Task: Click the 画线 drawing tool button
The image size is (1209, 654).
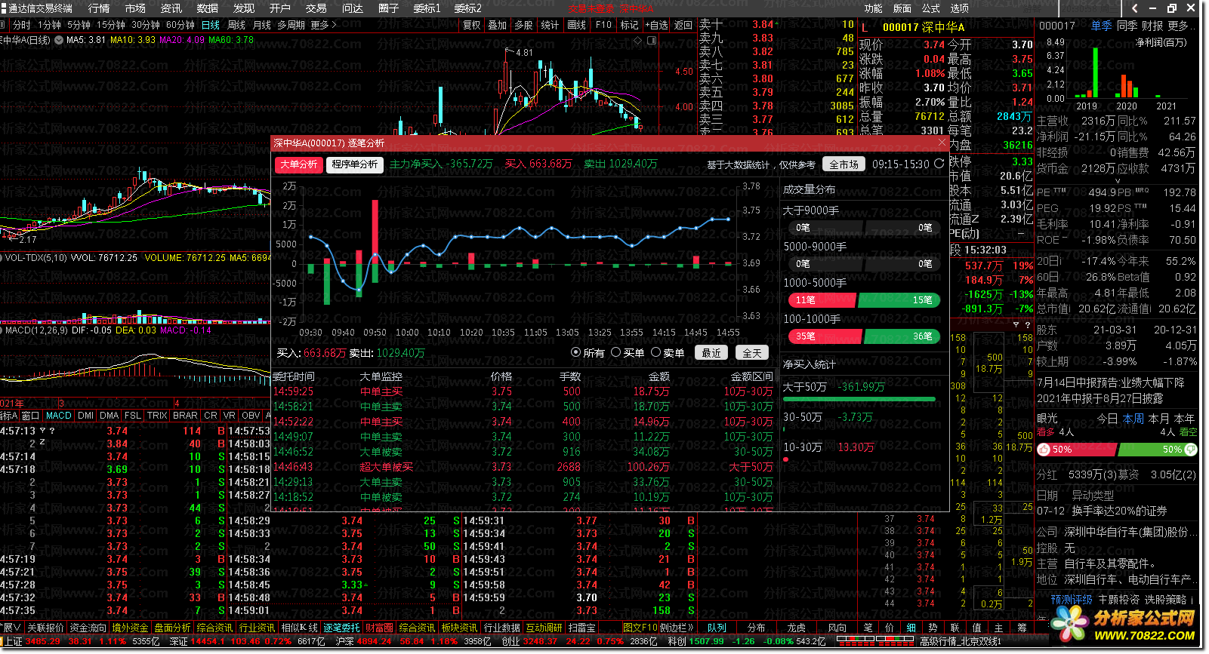Action: (x=577, y=25)
